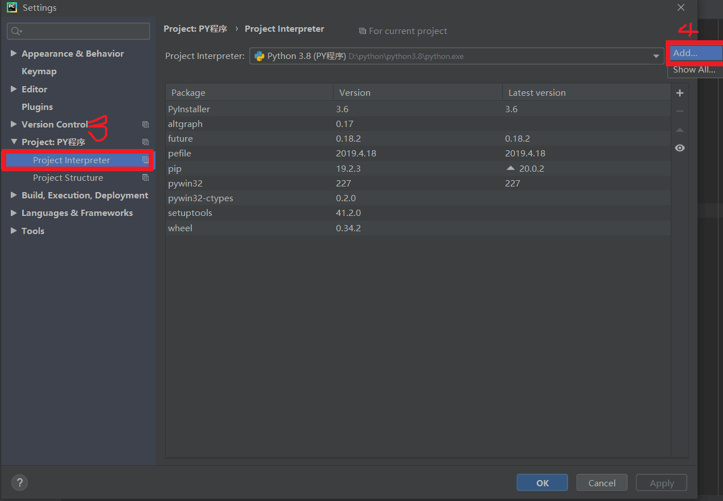Image resolution: width=723 pixels, height=501 pixels.
Task: Select the PyInstaller package row
Action: (x=418, y=109)
